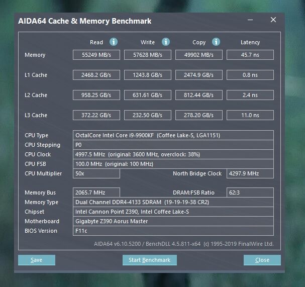
Task: Click the Memory row label
Action: 35,55
